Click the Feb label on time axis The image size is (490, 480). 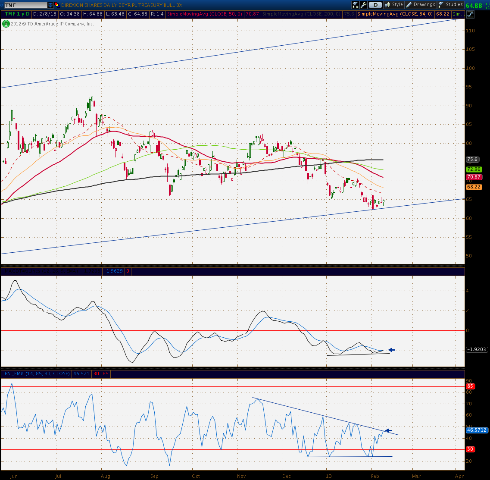click(x=375, y=476)
